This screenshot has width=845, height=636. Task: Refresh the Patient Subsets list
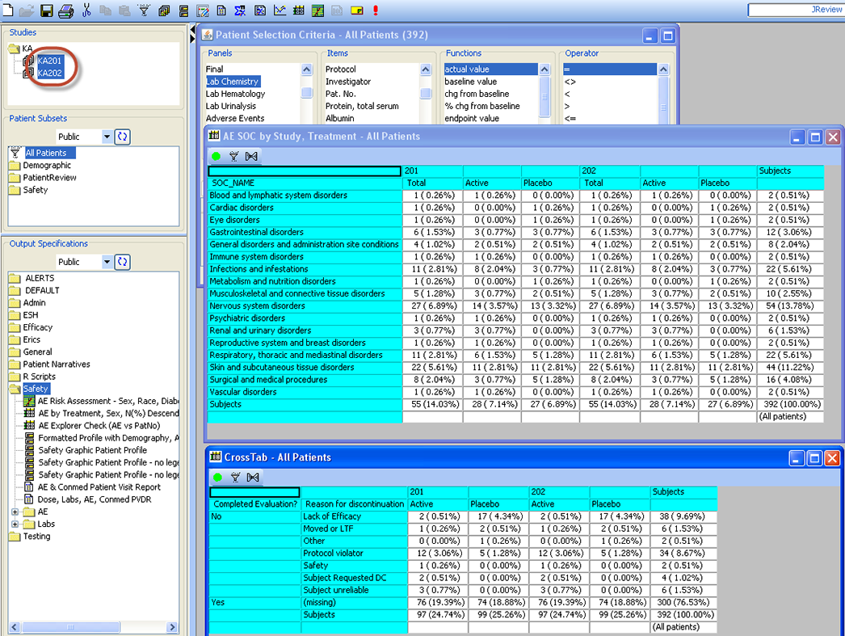122,137
